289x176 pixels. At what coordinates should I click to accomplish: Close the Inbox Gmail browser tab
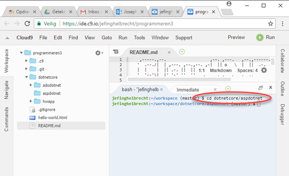click(106, 12)
